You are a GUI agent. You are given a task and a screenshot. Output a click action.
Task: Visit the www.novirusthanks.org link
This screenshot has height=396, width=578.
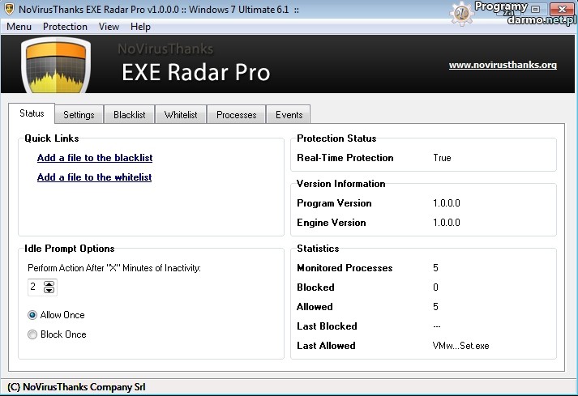503,65
